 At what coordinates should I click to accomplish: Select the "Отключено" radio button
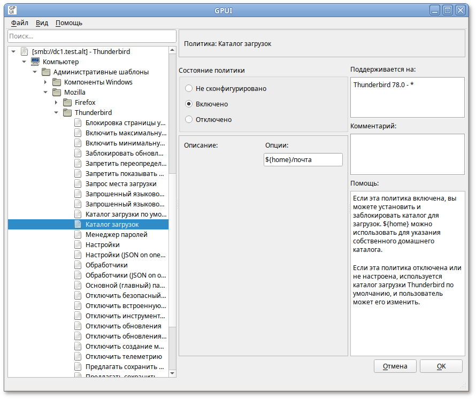[188, 119]
